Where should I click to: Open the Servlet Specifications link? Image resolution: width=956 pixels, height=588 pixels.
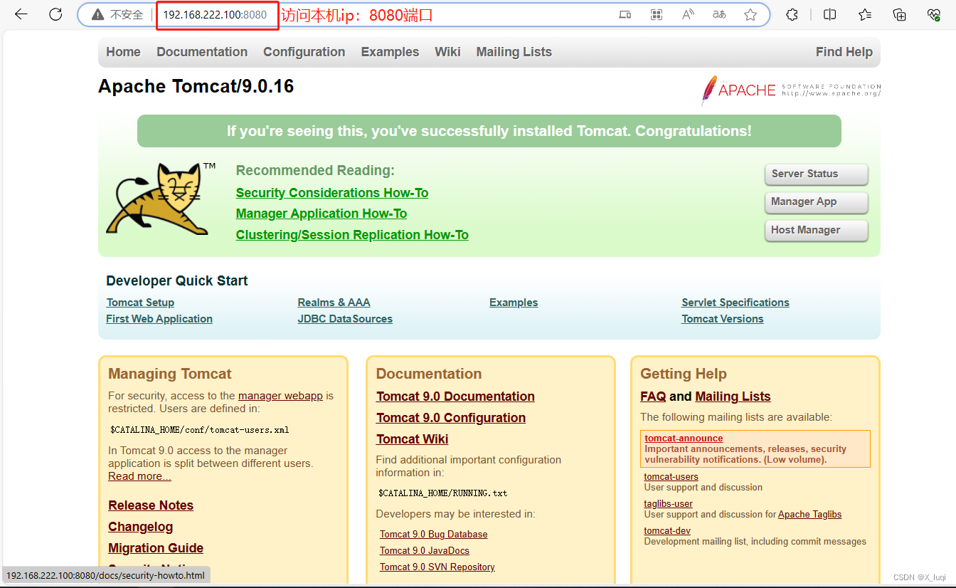(735, 303)
